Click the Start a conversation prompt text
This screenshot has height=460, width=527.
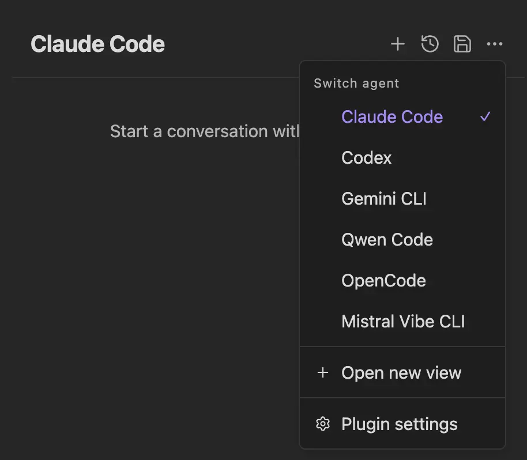coord(205,131)
